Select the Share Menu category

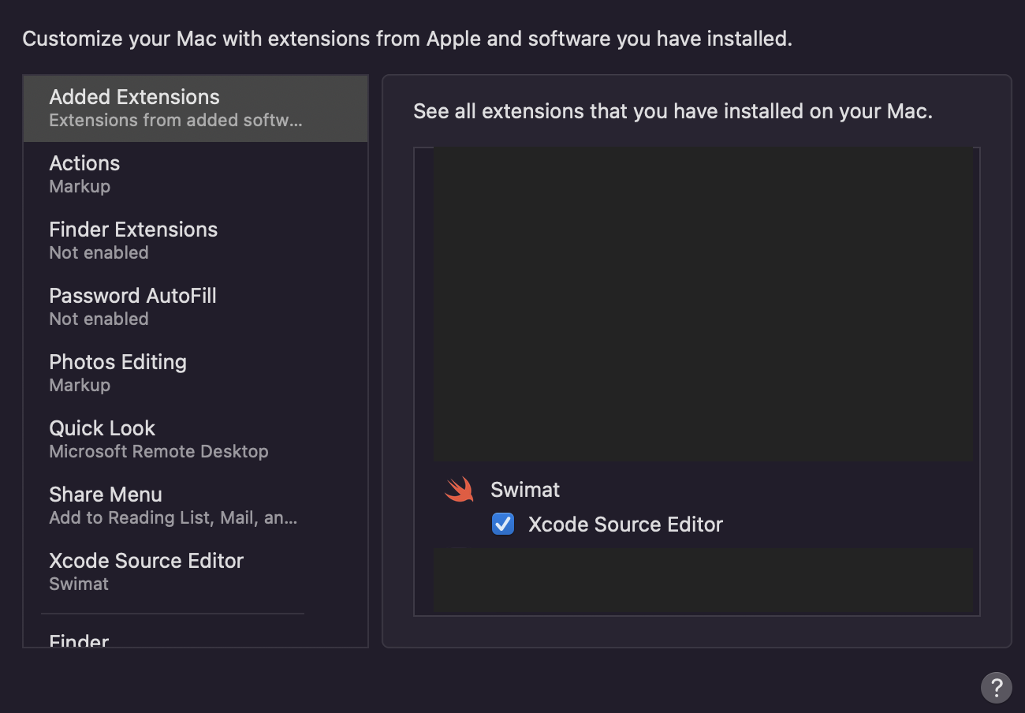point(106,495)
